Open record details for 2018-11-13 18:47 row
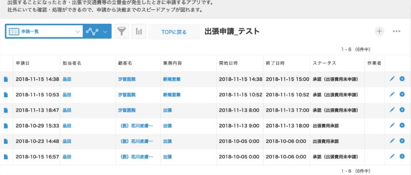411x175 pixels. pos(6,110)
